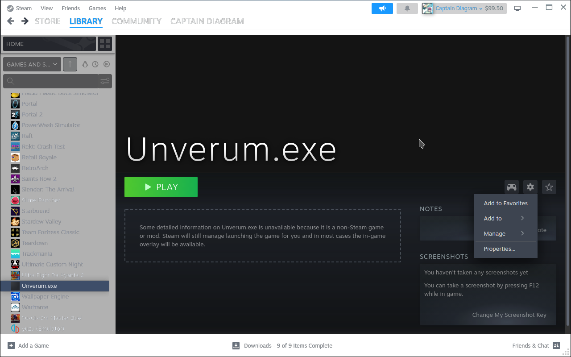This screenshot has width=571, height=357.
Task: Open the Steam announcements megaphone button
Action: 382,8
